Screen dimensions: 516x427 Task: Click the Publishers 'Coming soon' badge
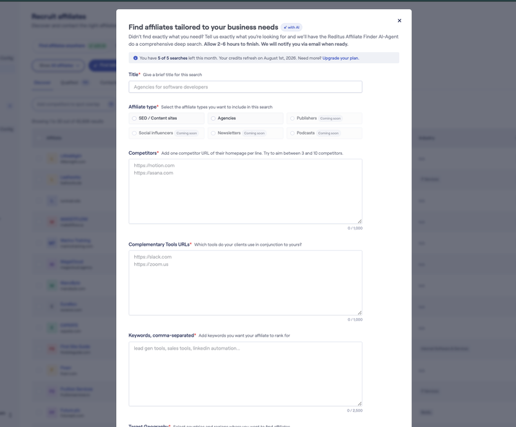tap(330, 119)
